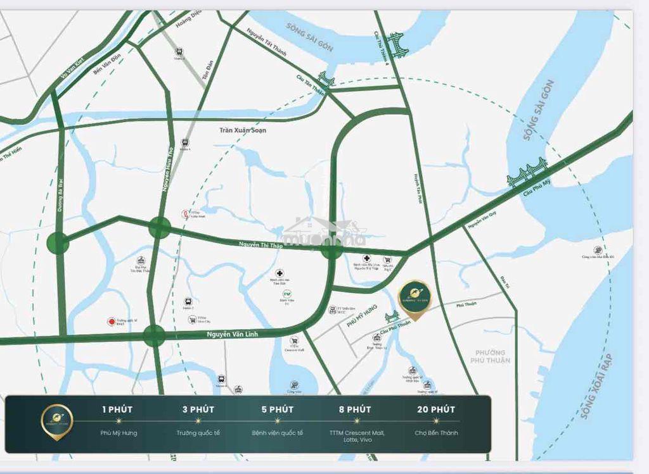This screenshot has width=649, height=474.
Task: Select the 'Nguyễn Thị Thập' road label
Action: (x=260, y=245)
